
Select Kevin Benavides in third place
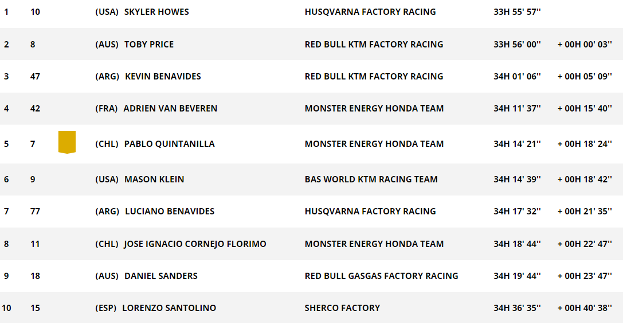pos(163,77)
